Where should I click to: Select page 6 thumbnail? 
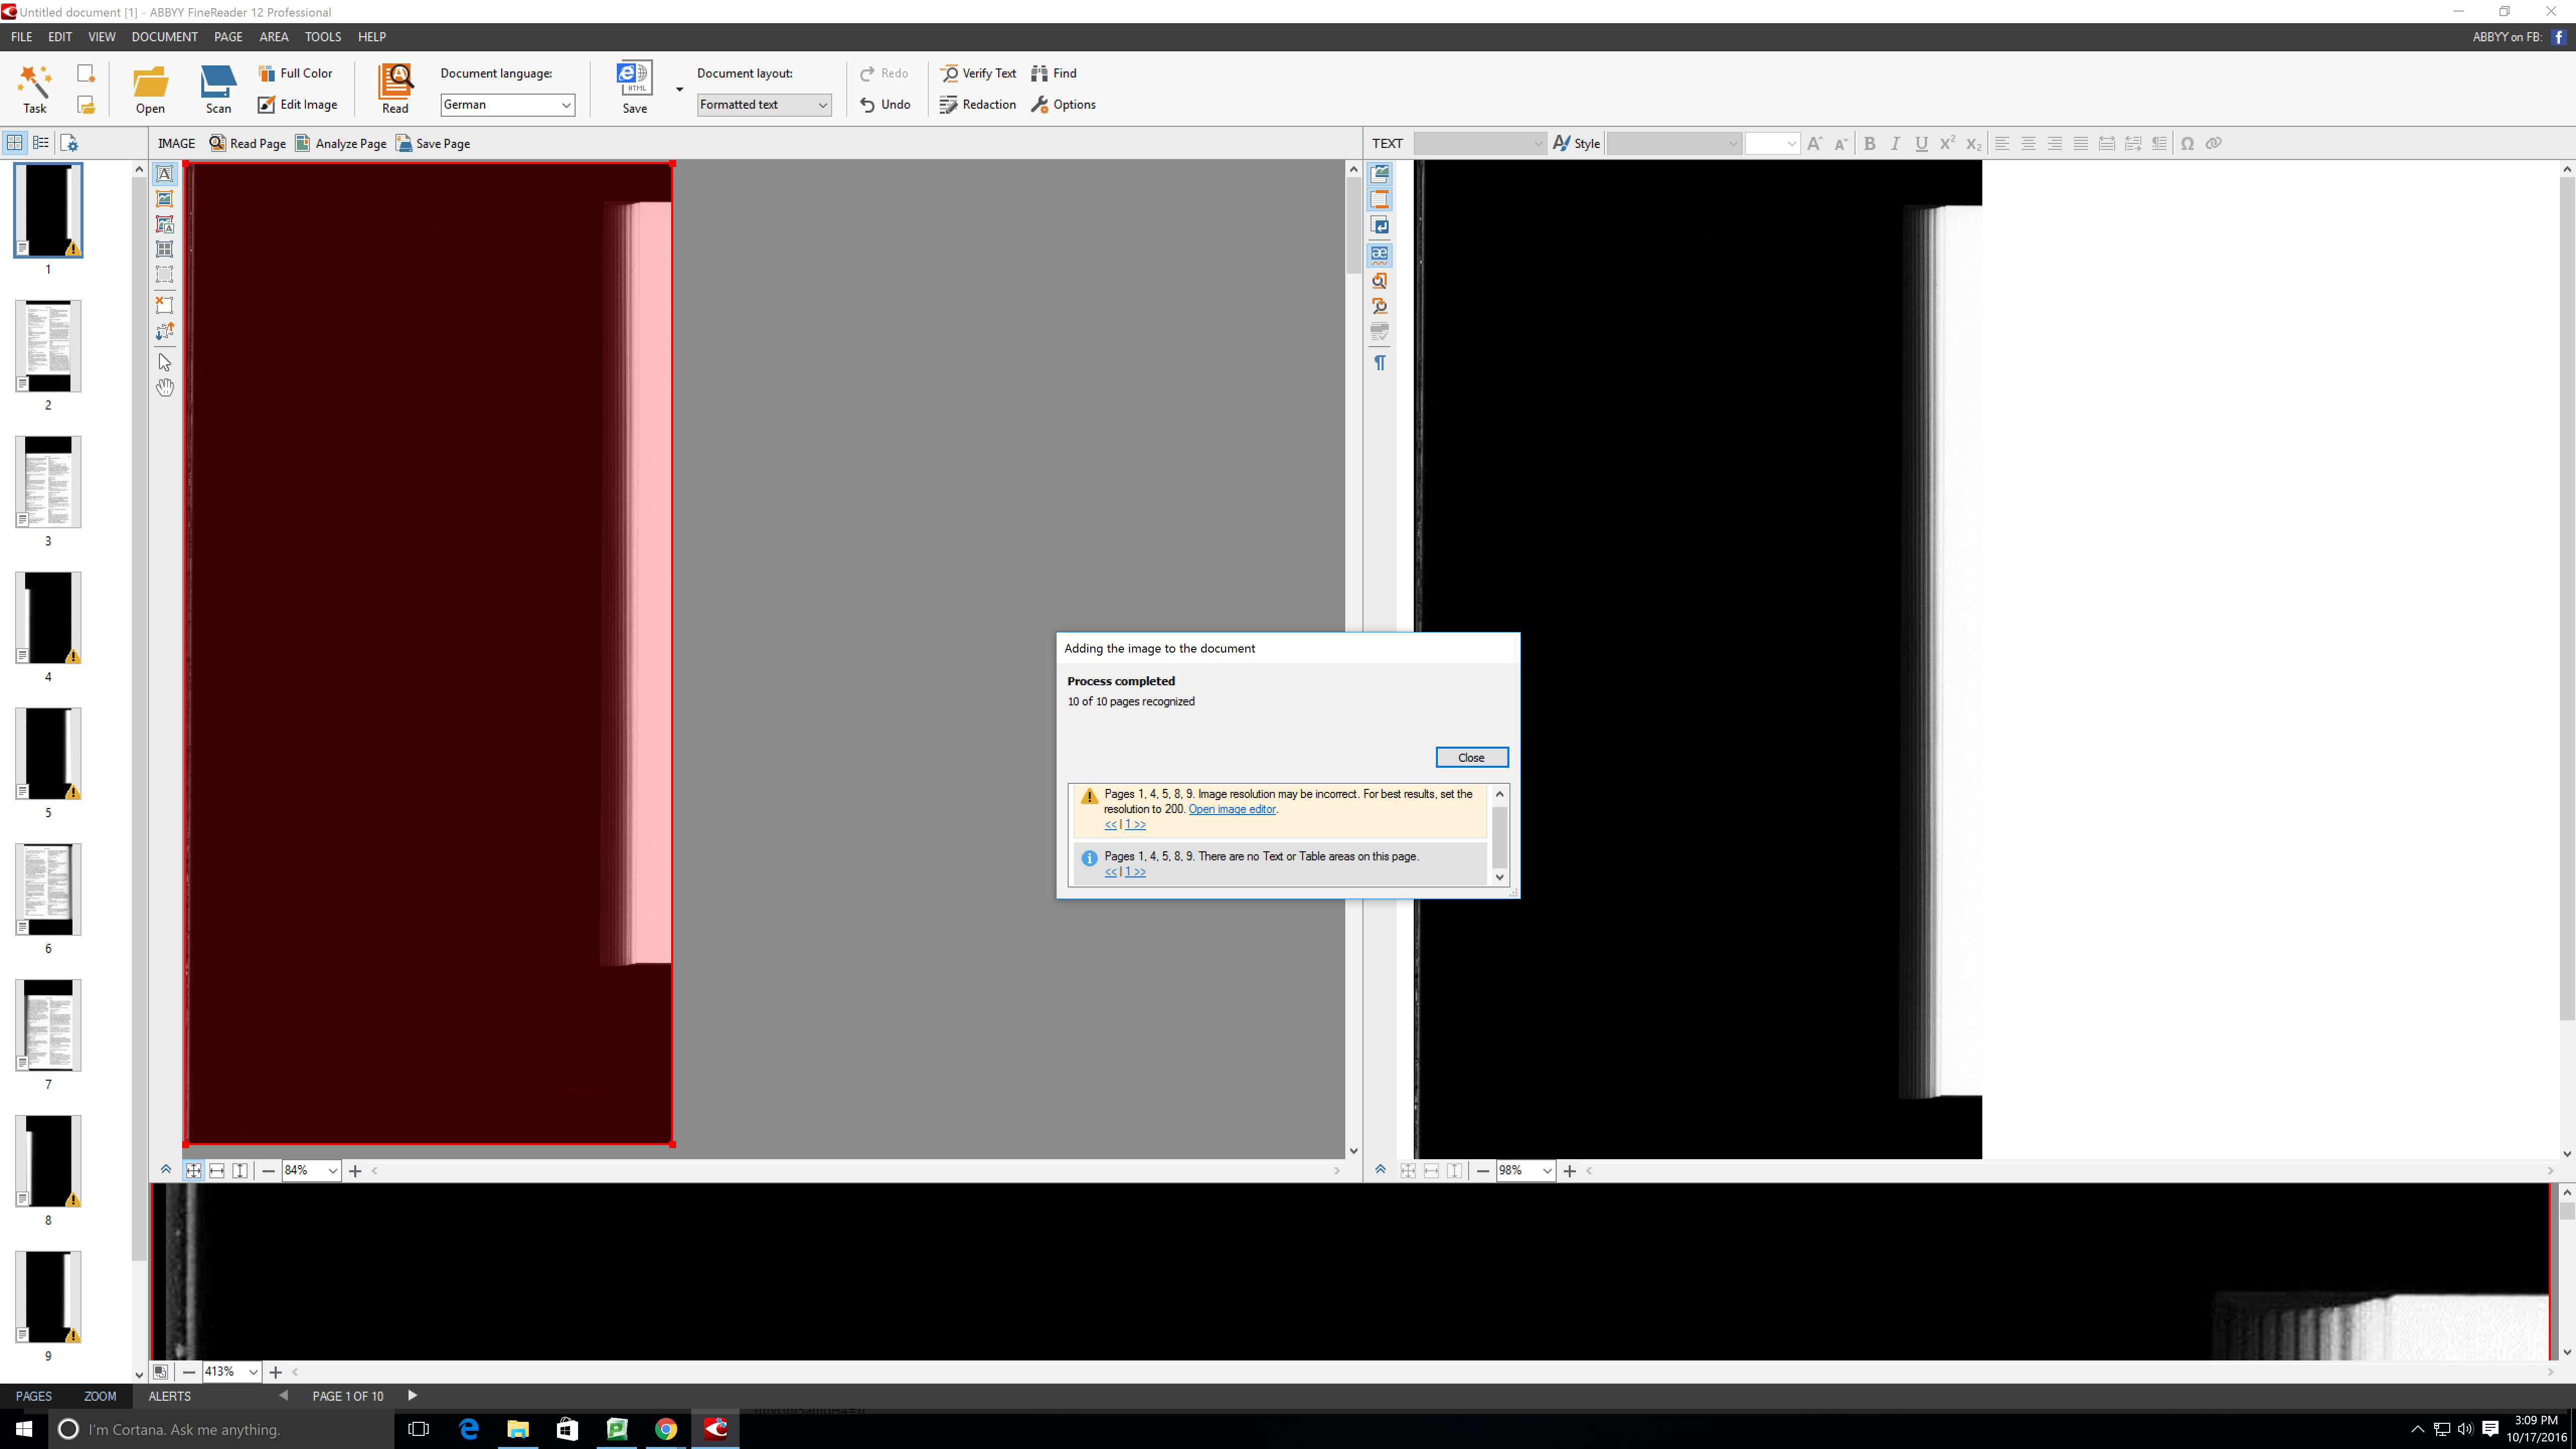[48, 889]
